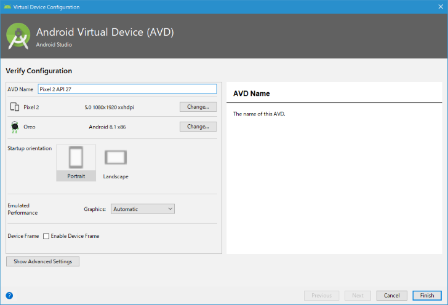The image size is (448, 305).
Task: Click the Pixel 2 device icon
Action: point(15,107)
